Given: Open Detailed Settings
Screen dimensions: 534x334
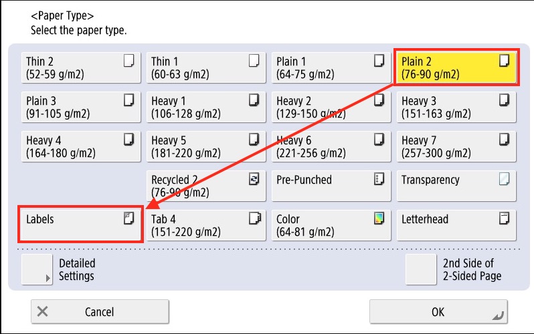Looking at the screenshot, I should (67, 269).
